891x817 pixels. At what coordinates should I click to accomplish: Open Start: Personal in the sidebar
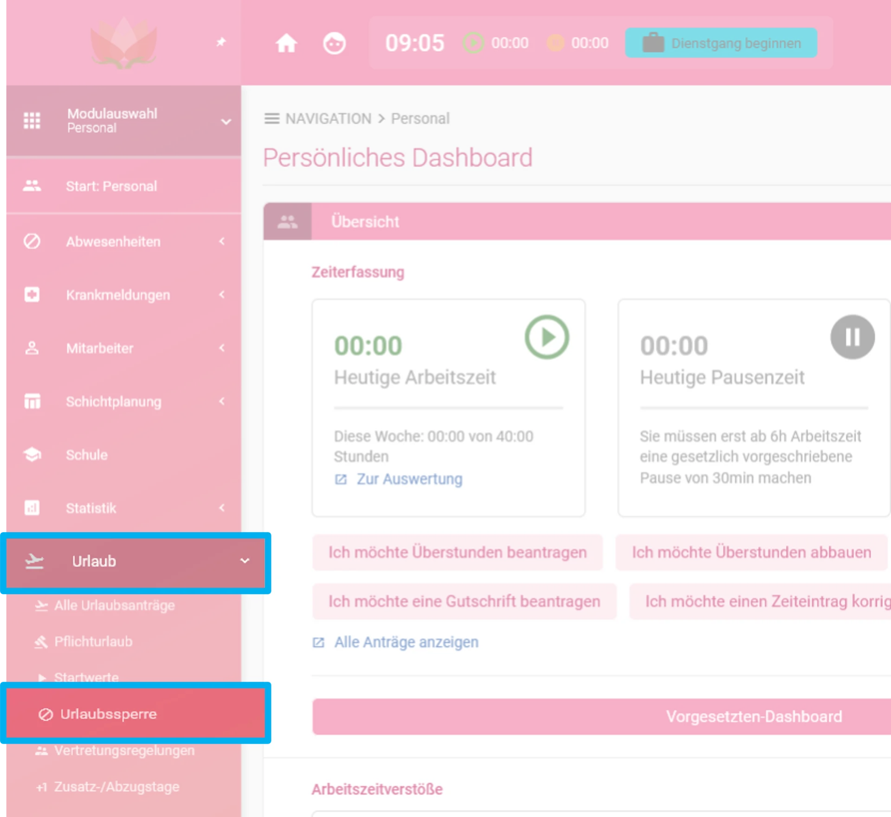pyautogui.click(x=123, y=186)
